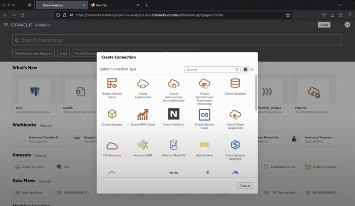This screenshot has width=355, height=206.
Task: Open the CostDS card in What's New
Action: (78, 95)
